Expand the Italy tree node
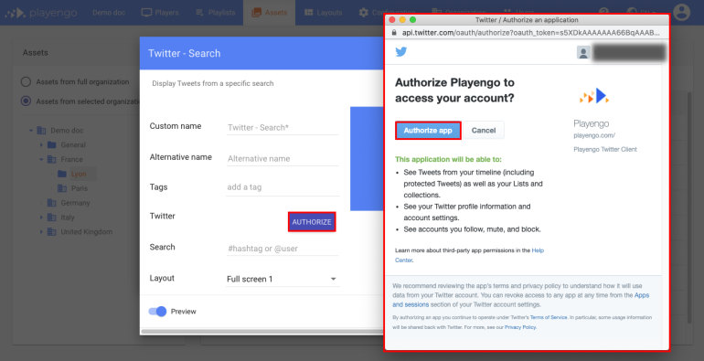 pyautogui.click(x=41, y=218)
